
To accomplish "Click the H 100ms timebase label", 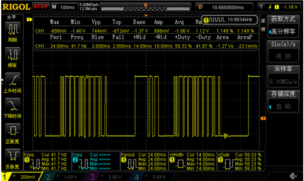I will pyautogui.click(x=64, y=7).
